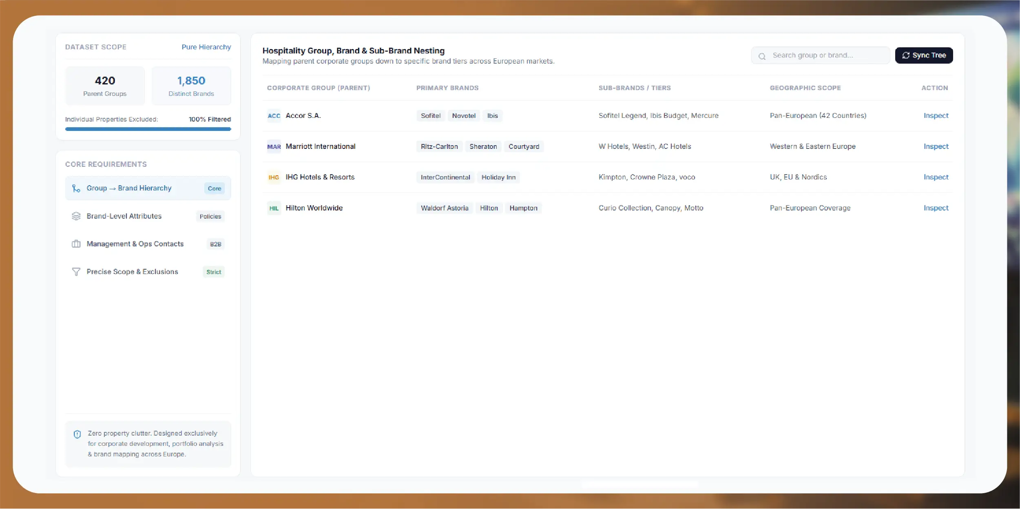Click the IHG logo badge
The width and height of the screenshot is (1020, 509).
point(274,177)
